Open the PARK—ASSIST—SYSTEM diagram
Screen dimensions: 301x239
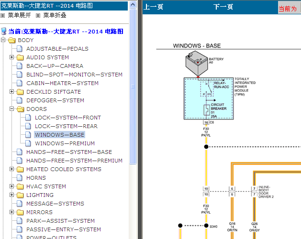(x=60, y=220)
